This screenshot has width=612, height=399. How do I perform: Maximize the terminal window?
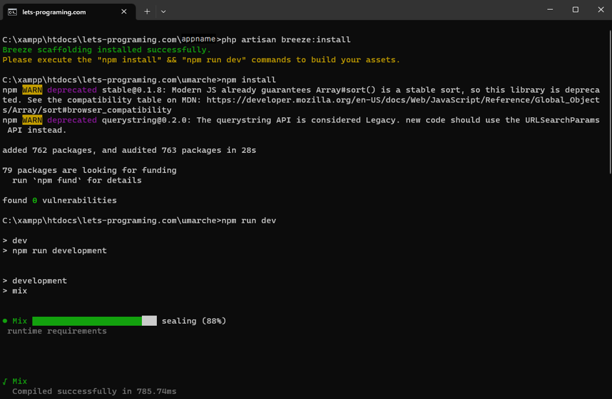point(575,10)
